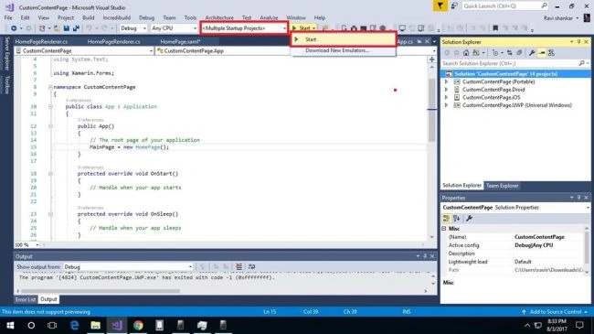Open Chrome from the Windows taskbar

point(138,325)
